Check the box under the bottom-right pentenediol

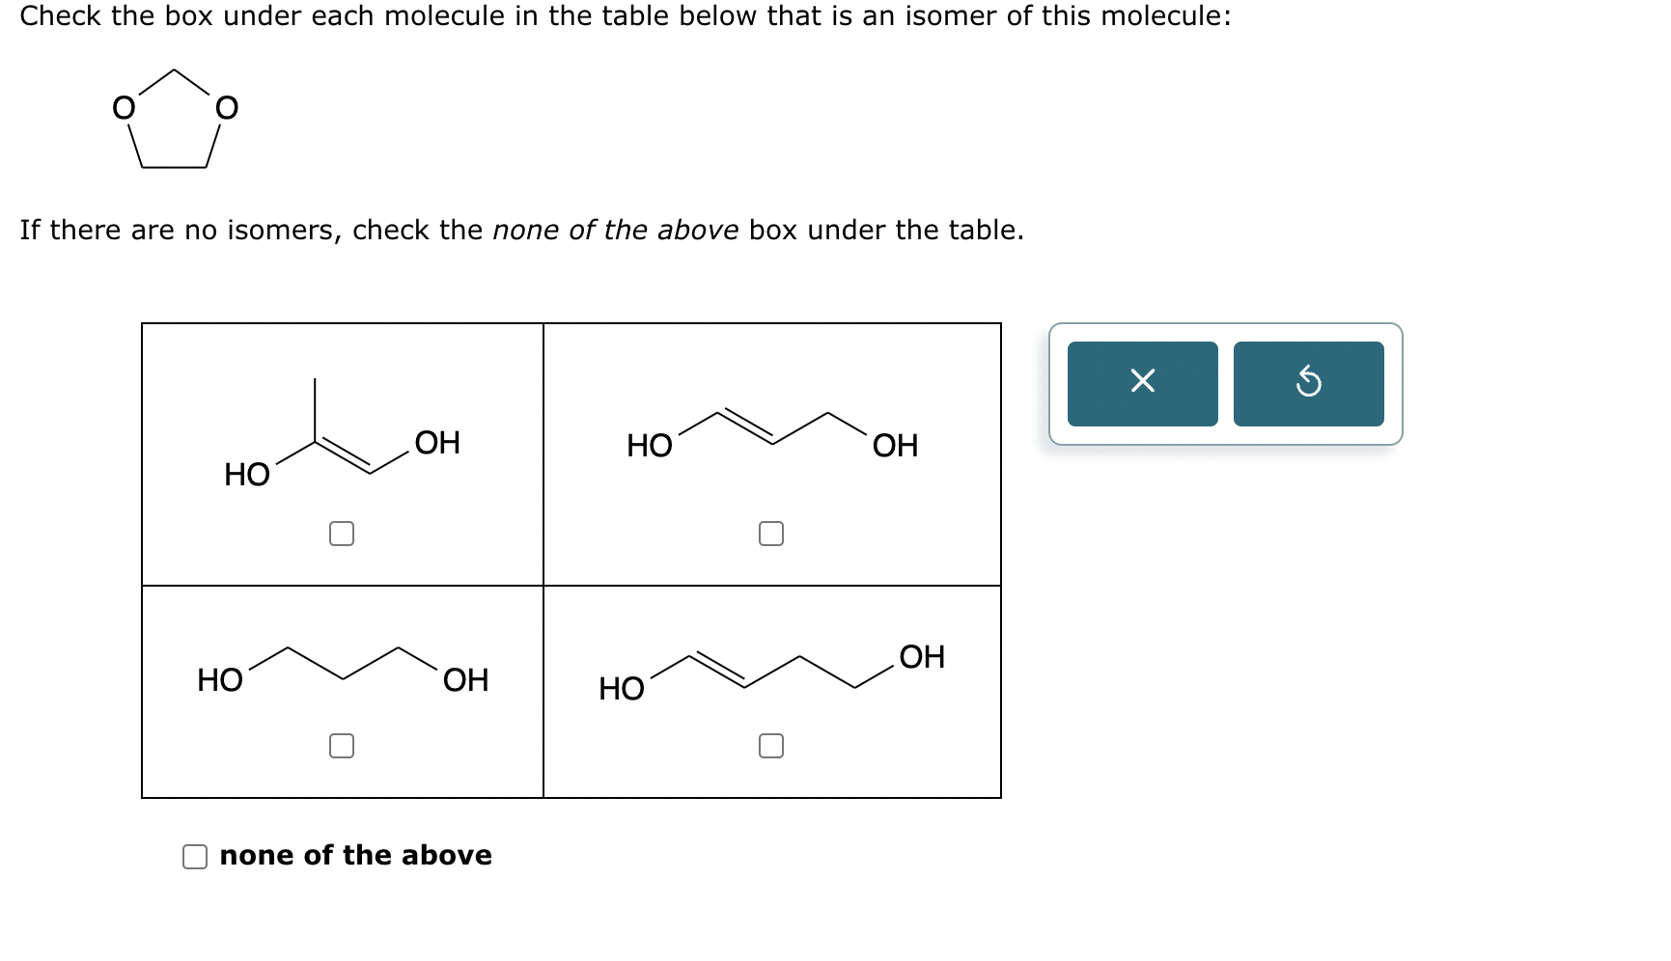pyautogui.click(x=771, y=744)
